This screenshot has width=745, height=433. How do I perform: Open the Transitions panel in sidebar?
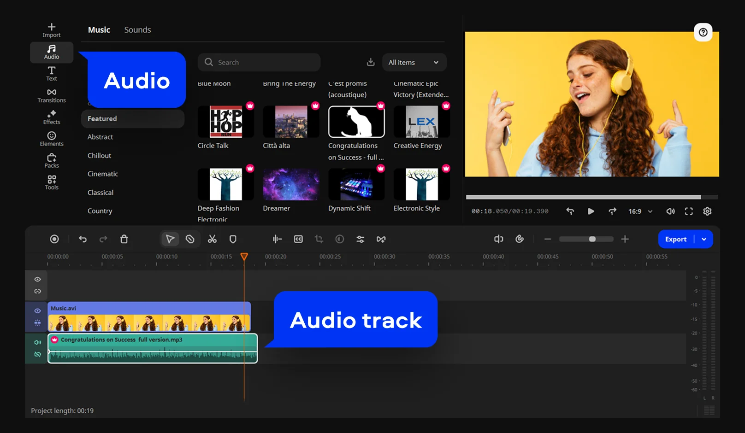coord(52,95)
